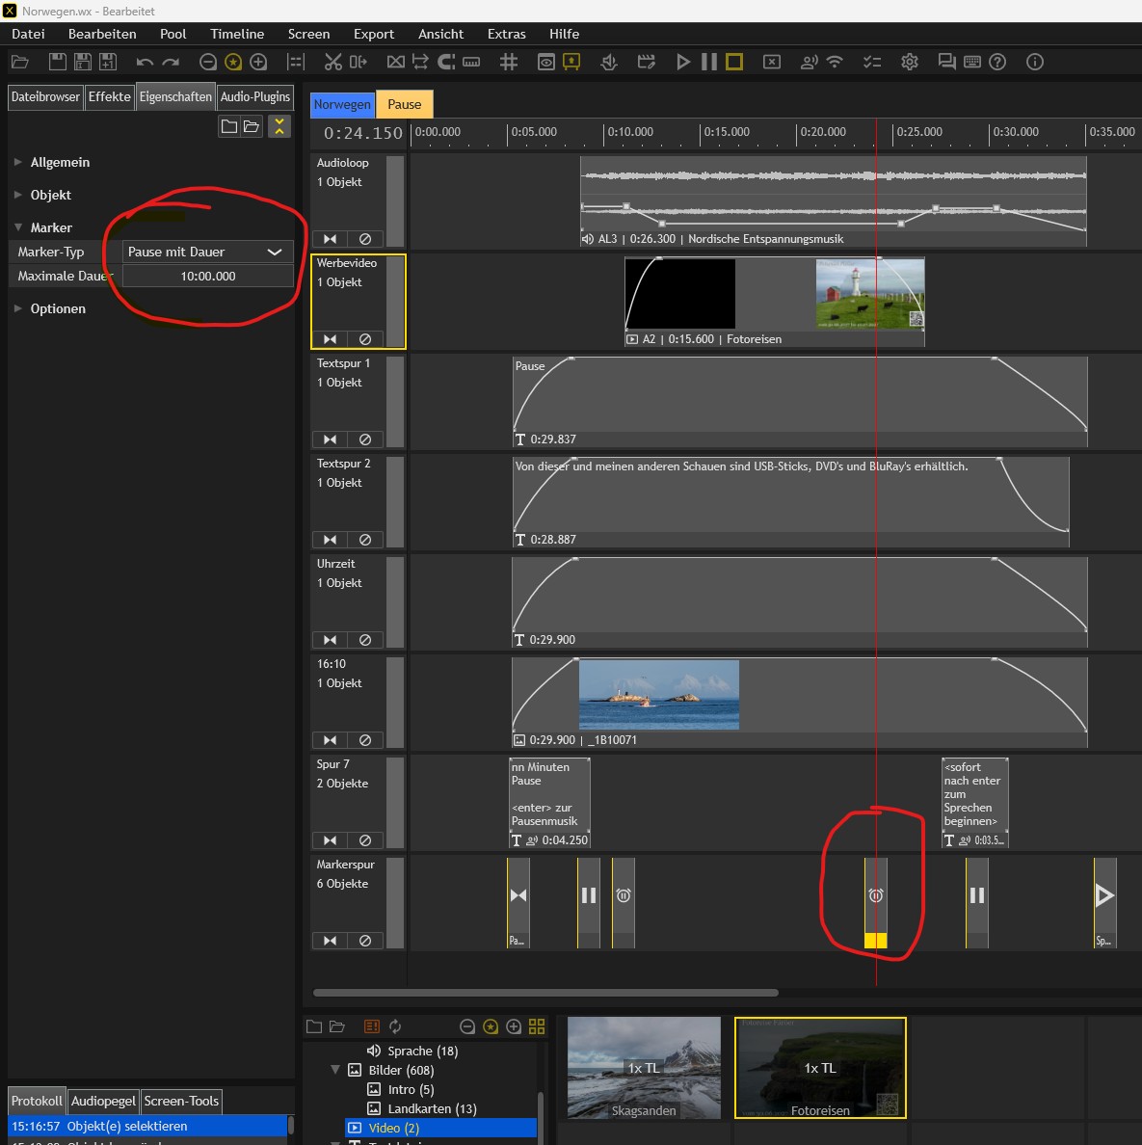Open the Datei menu

(28, 34)
